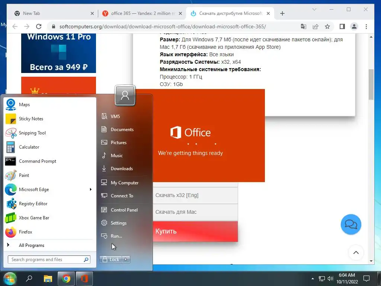Launch Sticky Notes

click(50, 119)
